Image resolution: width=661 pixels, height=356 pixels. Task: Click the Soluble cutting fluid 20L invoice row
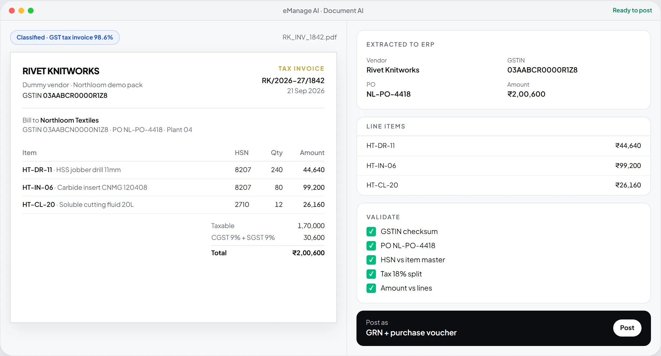tap(174, 205)
